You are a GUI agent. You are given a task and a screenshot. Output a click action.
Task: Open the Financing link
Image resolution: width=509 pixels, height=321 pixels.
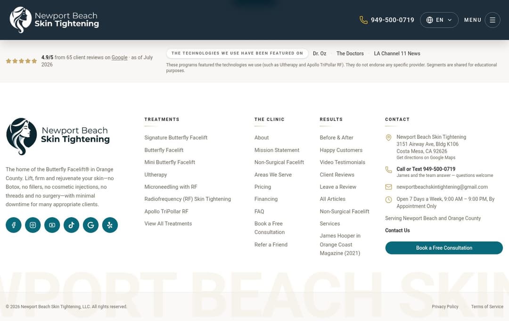pyautogui.click(x=266, y=199)
